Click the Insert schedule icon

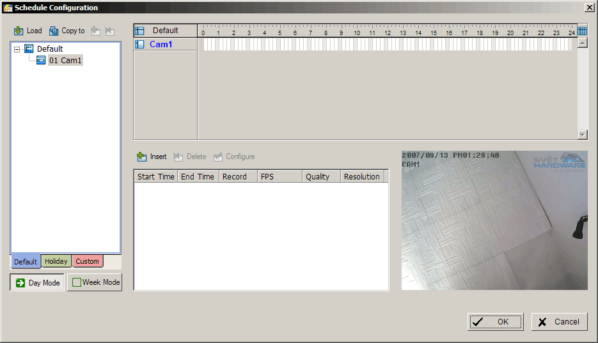click(141, 156)
